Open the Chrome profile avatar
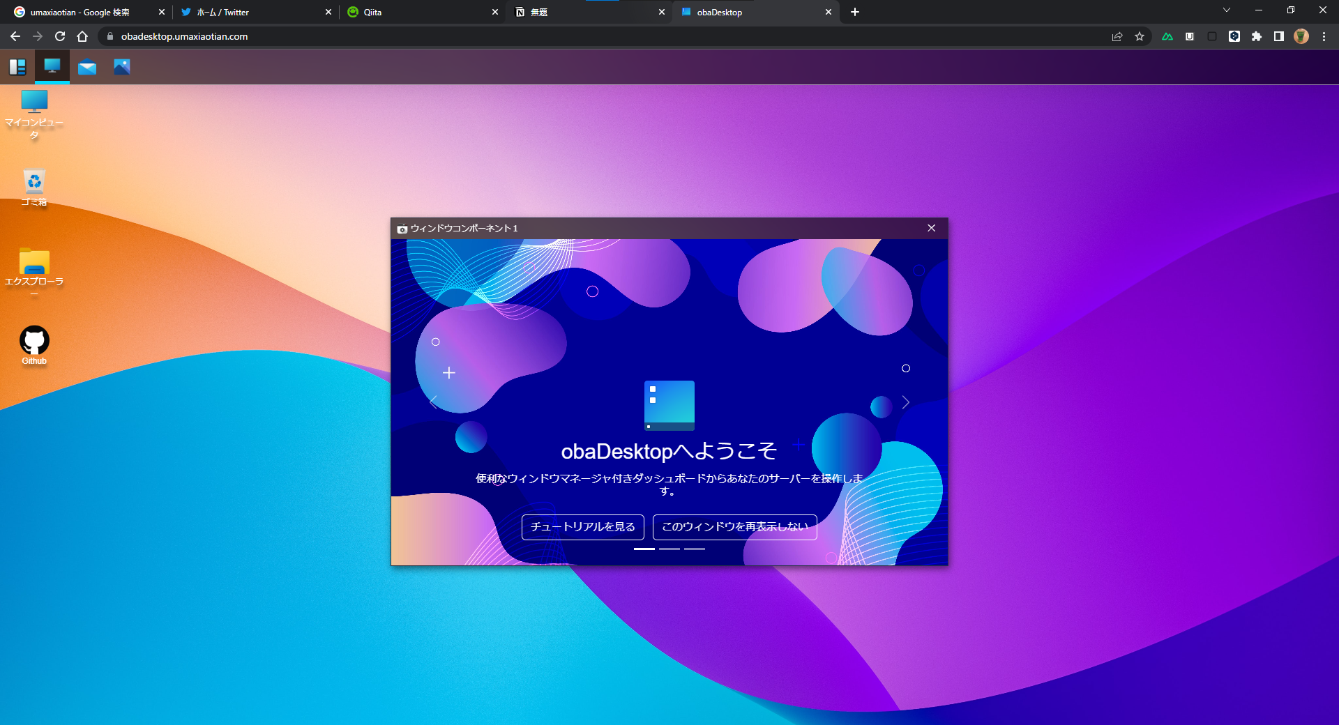This screenshot has width=1339, height=725. pyautogui.click(x=1301, y=36)
